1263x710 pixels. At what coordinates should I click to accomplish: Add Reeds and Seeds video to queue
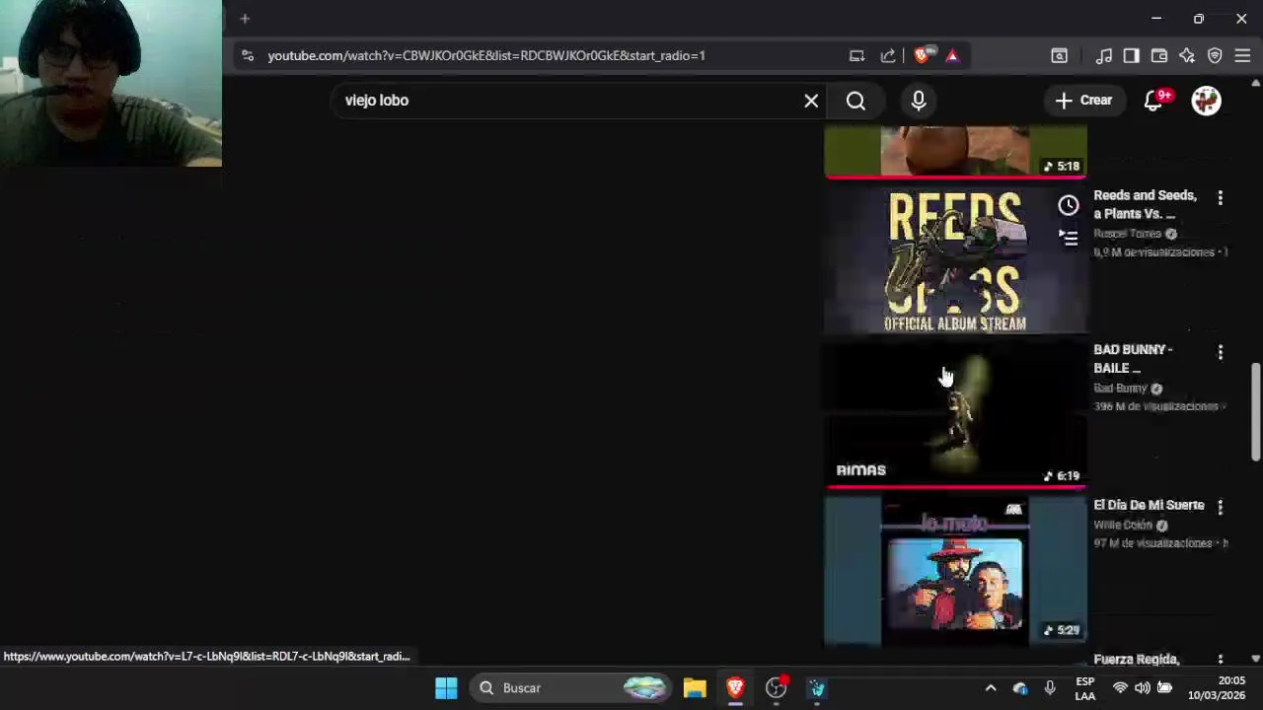click(x=1069, y=238)
